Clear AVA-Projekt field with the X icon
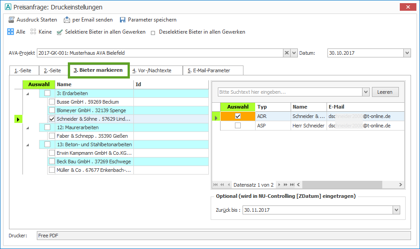This screenshot has width=420, height=249. click(x=287, y=53)
